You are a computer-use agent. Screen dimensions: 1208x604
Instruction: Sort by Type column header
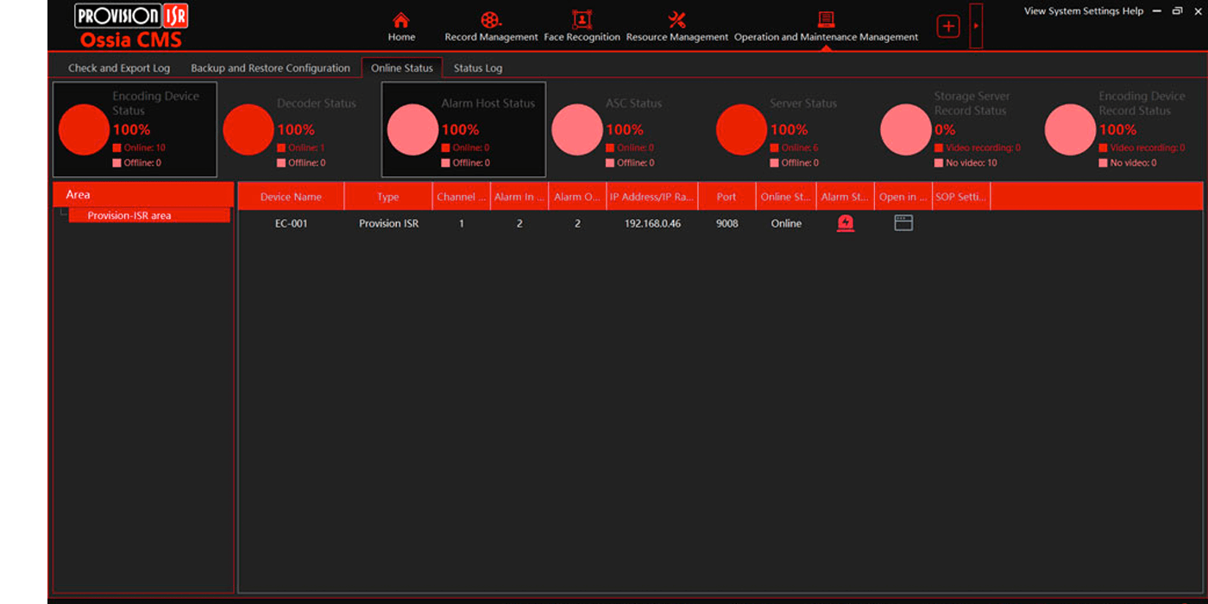tap(388, 197)
